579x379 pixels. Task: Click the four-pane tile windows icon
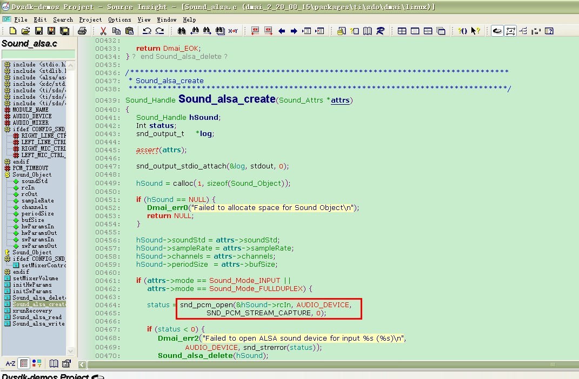(x=402, y=31)
